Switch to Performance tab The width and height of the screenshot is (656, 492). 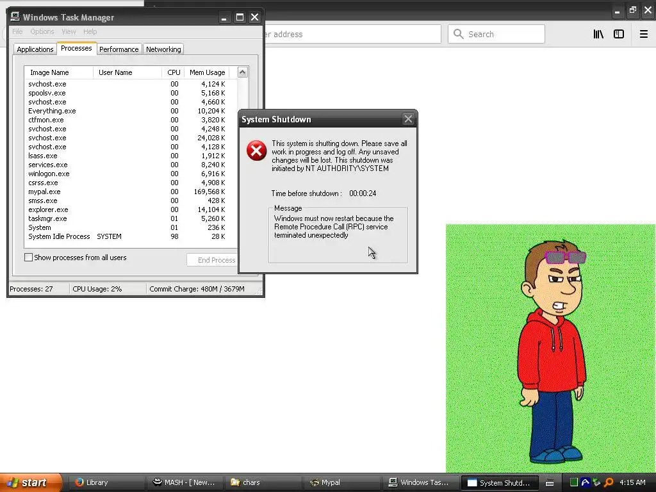click(119, 49)
